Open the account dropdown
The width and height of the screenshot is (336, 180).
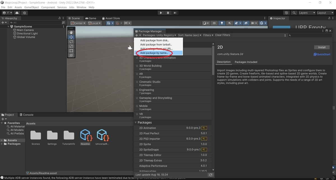(x=8, y=13)
